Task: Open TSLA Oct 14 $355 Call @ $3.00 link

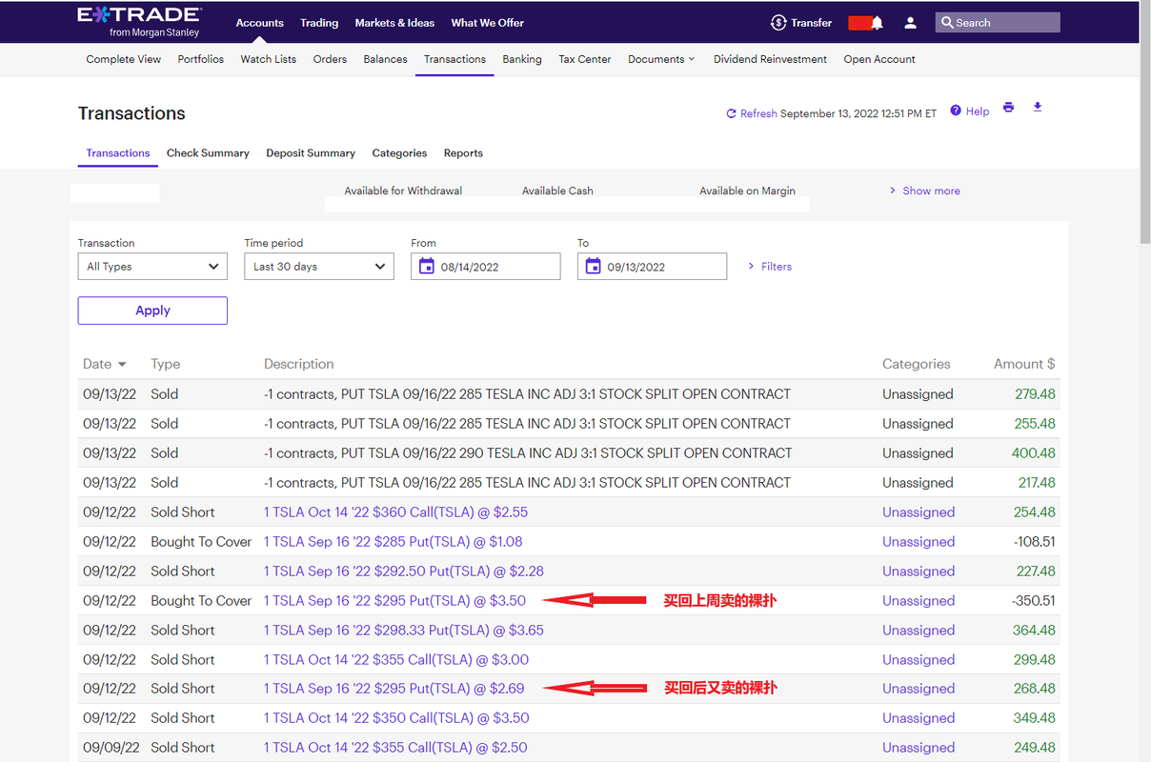Action: pos(396,660)
